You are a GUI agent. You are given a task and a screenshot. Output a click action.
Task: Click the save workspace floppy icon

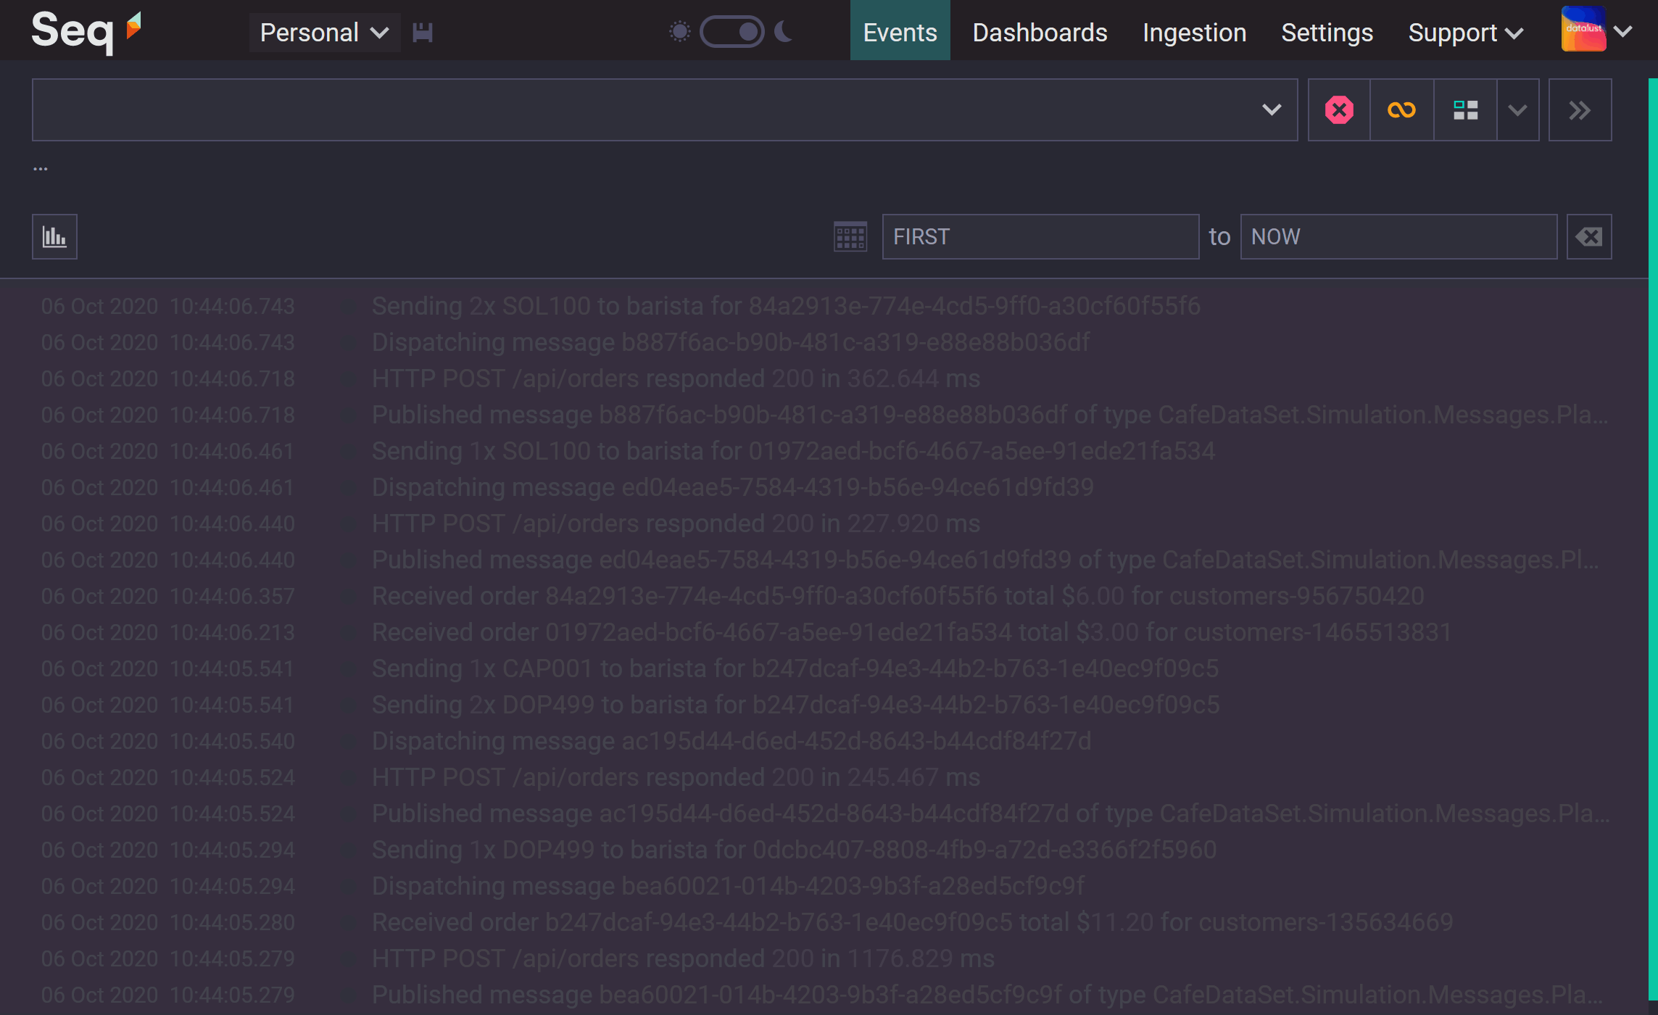(x=422, y=33)
